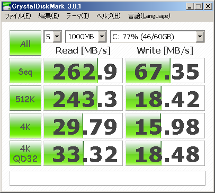Click the CrystalDiskMark title bar icon

(x=6, y=6)
